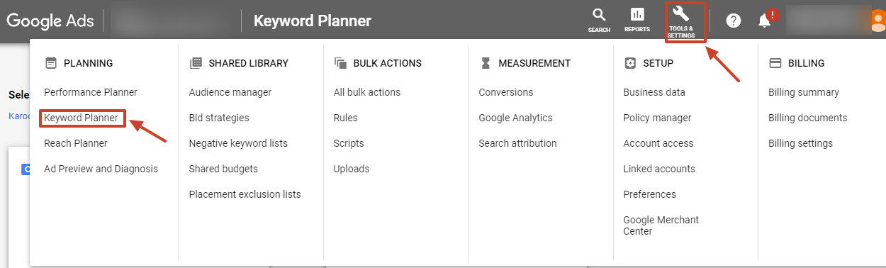
Task: Open the Help question mark icon
Action: [734, 21]
